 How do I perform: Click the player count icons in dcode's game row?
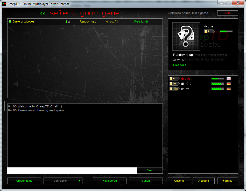[x=68, y=22]
